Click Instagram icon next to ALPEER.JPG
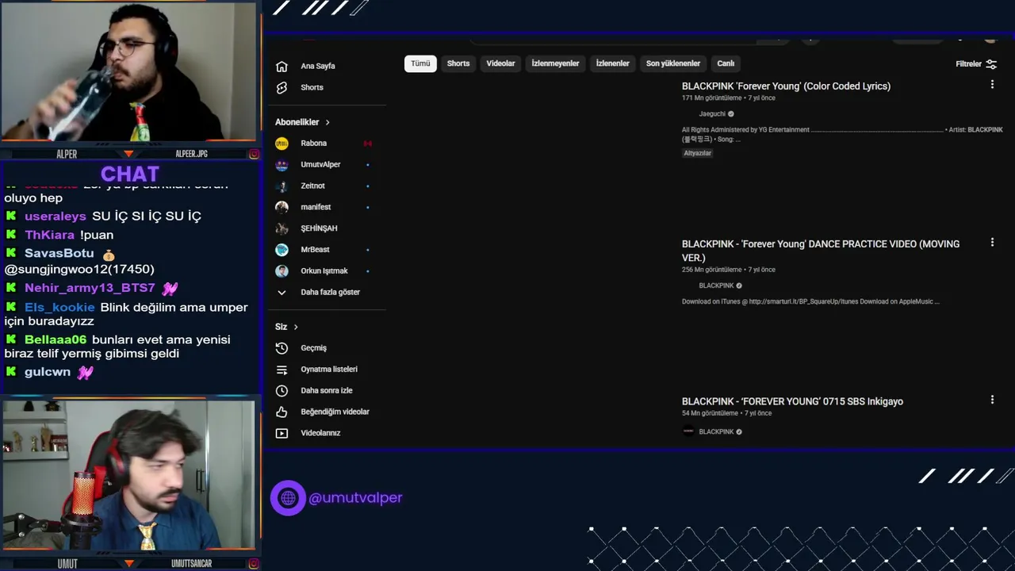The height and width of the screenshot is (571, 1015). click(254, 154)
